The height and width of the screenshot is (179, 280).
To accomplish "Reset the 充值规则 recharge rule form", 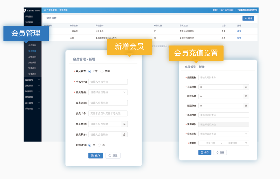I will click(x=220, y=152).
